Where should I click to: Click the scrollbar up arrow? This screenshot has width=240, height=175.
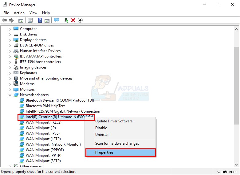pos(236,29)
